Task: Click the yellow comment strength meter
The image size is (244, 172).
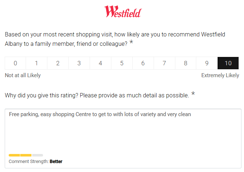Action: pos(20,155)
